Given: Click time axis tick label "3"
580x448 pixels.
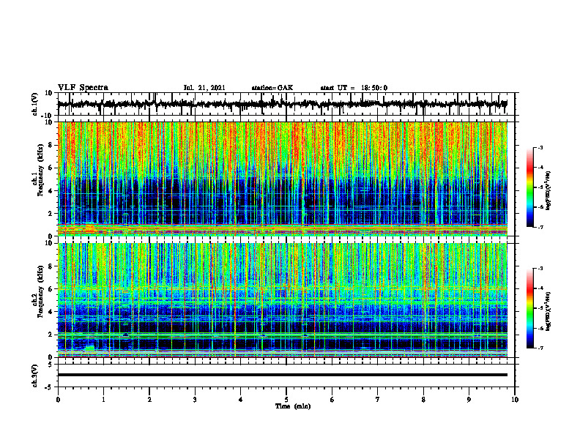Looking at the screenshot, I should click(195, 400).
